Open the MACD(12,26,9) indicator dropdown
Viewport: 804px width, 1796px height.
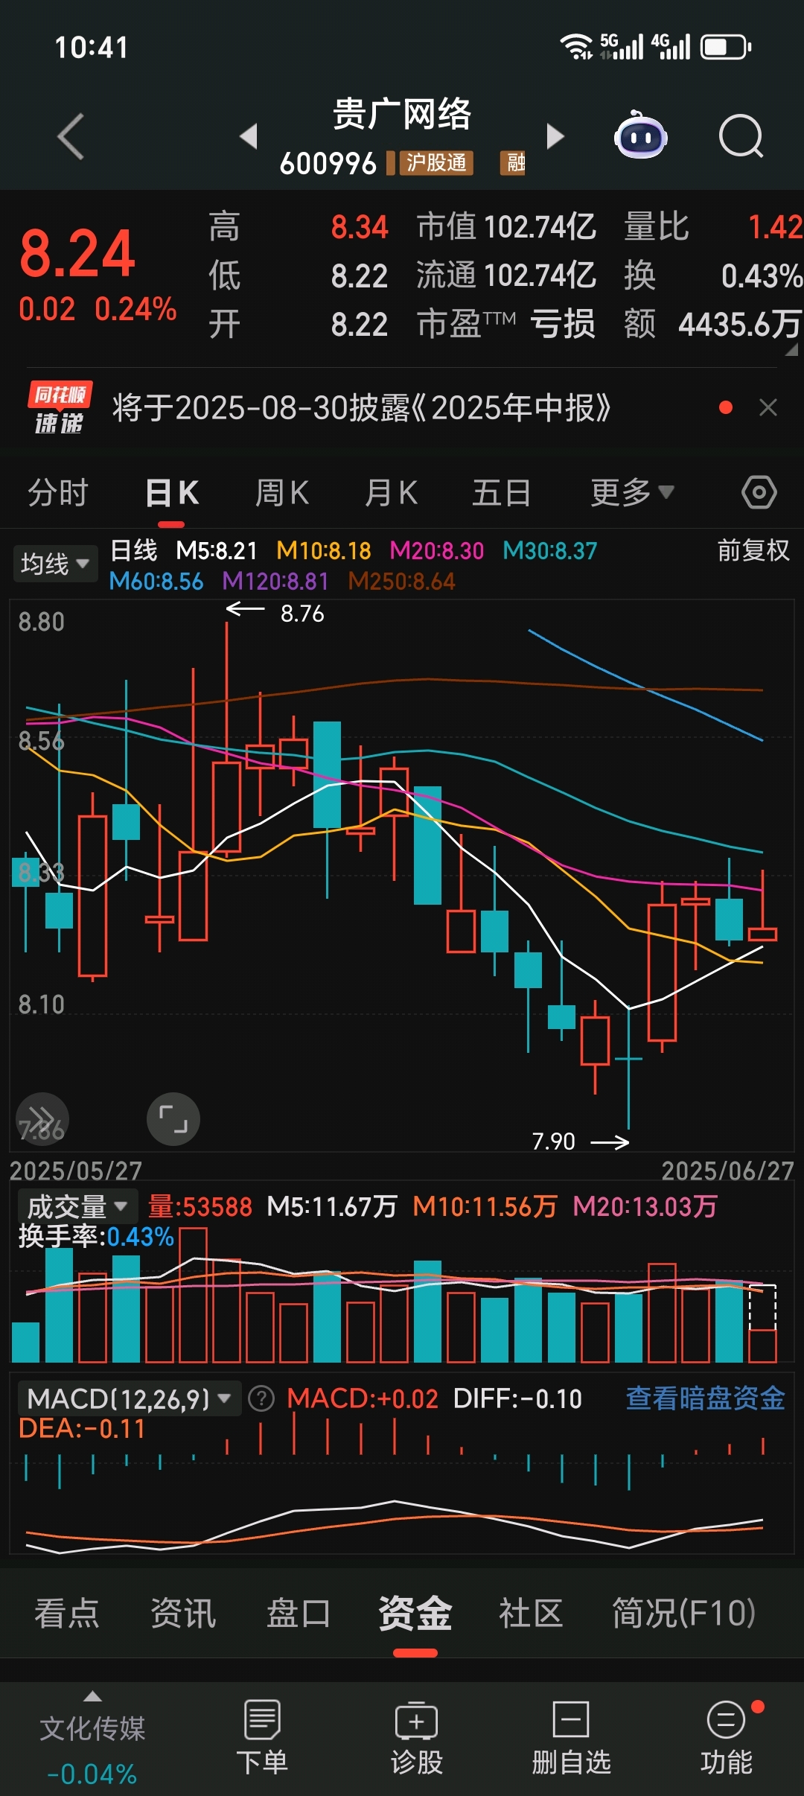[x=130, y=1399]
